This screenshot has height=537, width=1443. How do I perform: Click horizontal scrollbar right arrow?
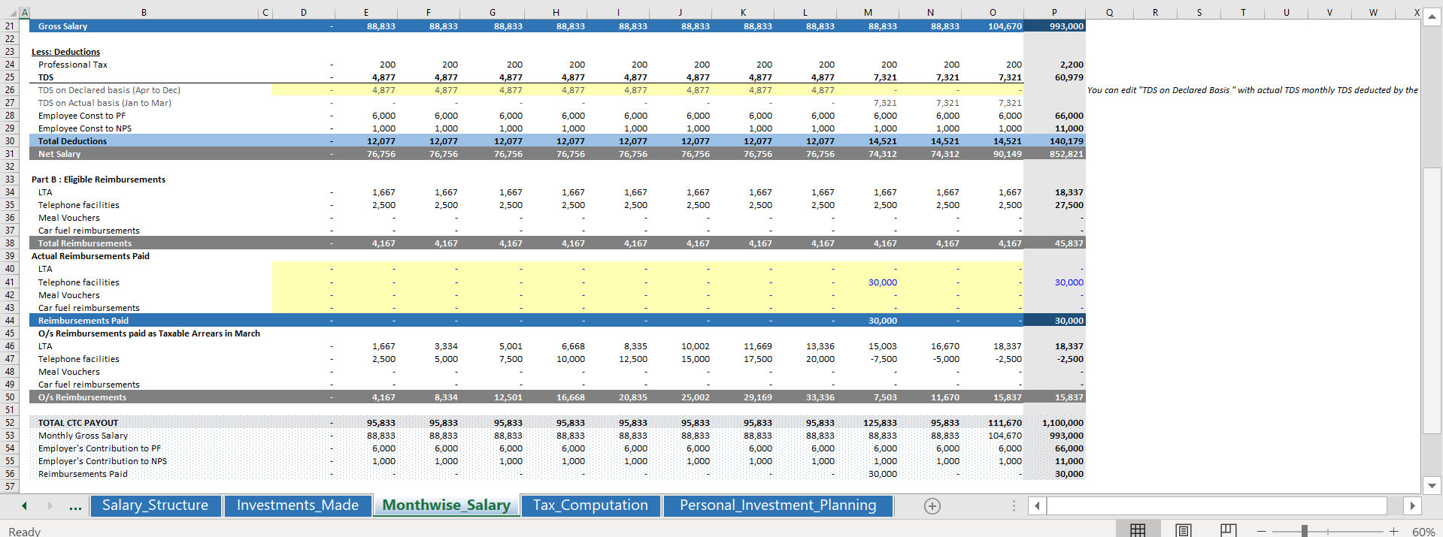(x=1412, y=505)
